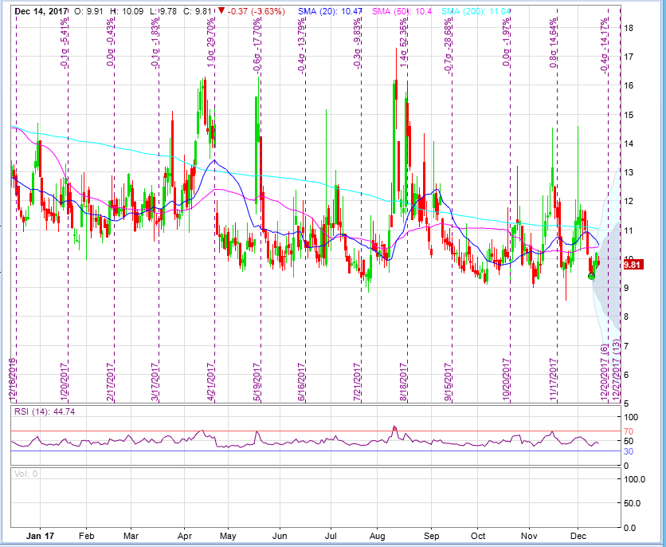Click the "-0.3σ -9.83%" move label
Image resolution: width=666 pixels, height=547 pixels.
[357, 43]
